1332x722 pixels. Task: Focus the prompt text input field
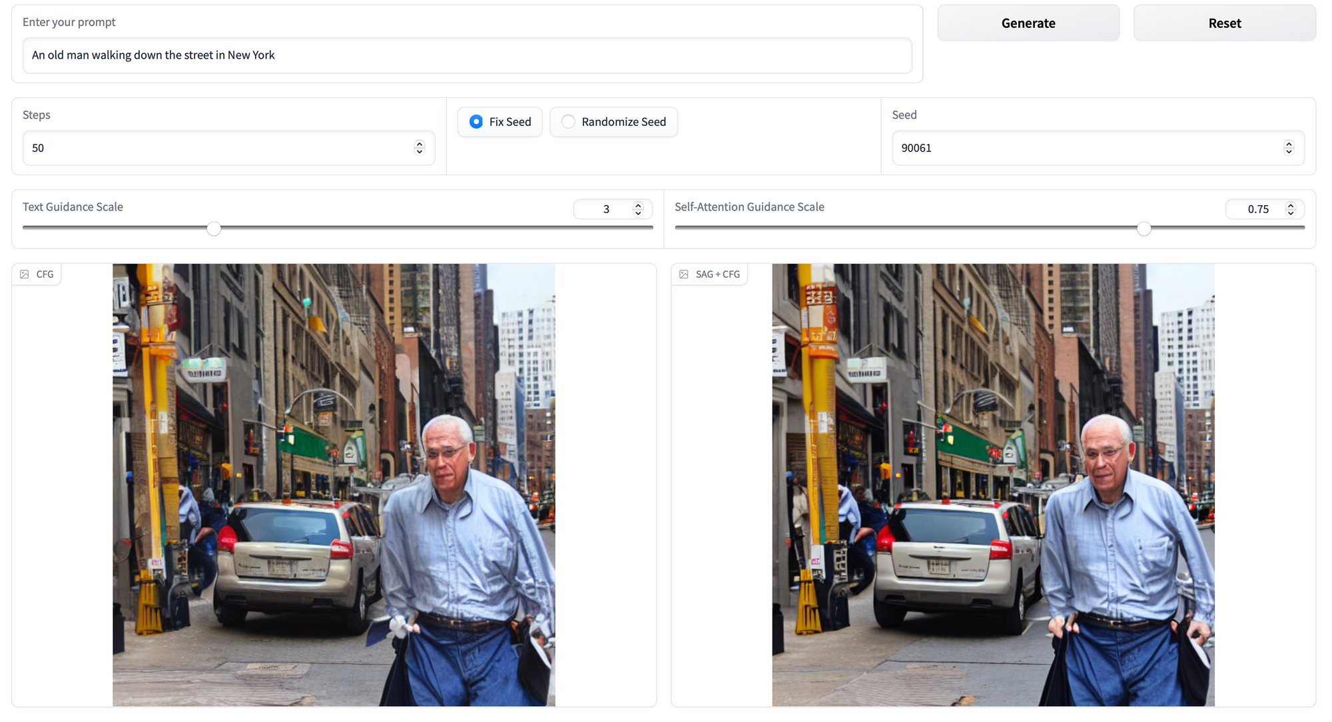tap(466, 55)
